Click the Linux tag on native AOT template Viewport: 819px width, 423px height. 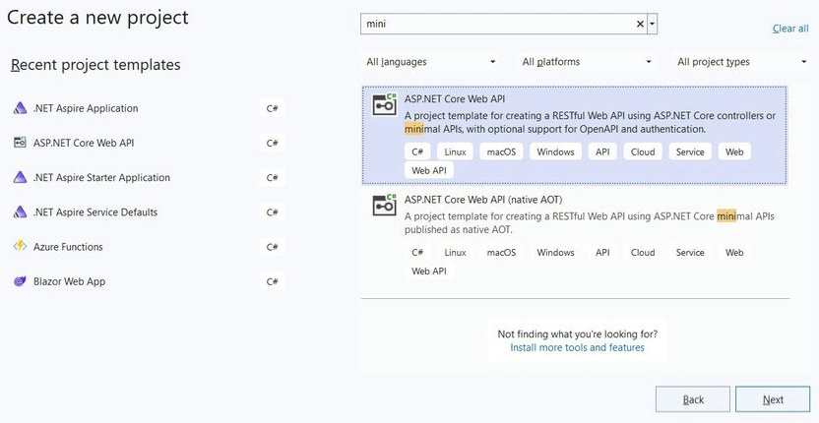(x=455, y=252)
